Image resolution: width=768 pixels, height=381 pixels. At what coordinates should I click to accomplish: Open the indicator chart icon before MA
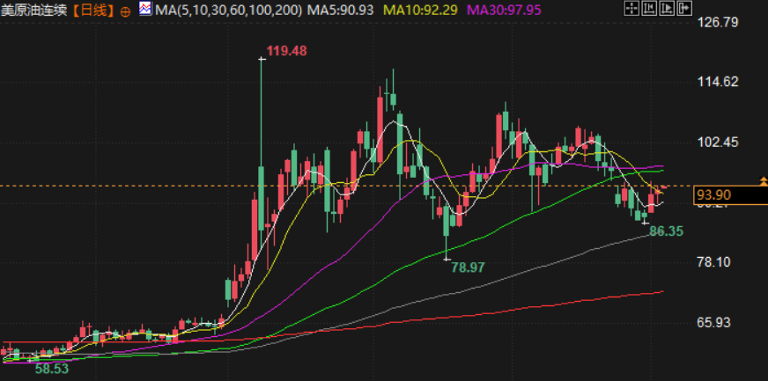[145, 9]
